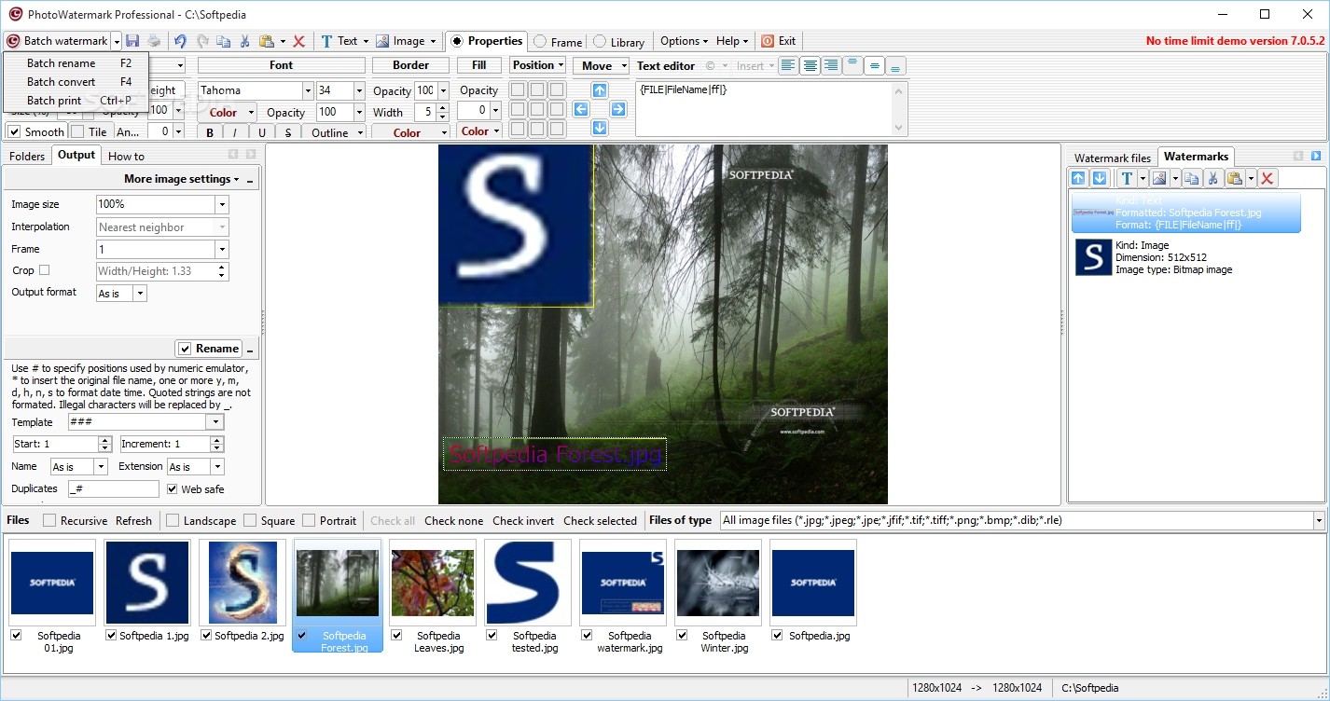The image size is (1330, 701).
Task: Add an Image watermark from toolbar
Action: (x=401, y=41)
